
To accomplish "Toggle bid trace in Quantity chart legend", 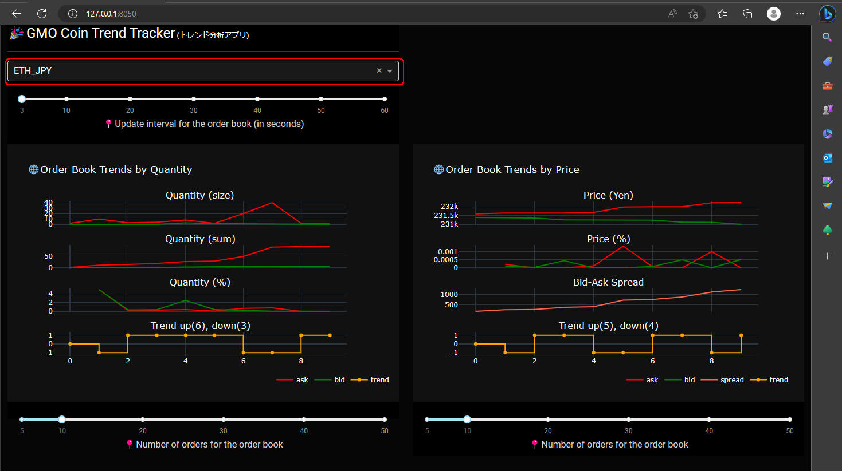I will coord(330,379).
